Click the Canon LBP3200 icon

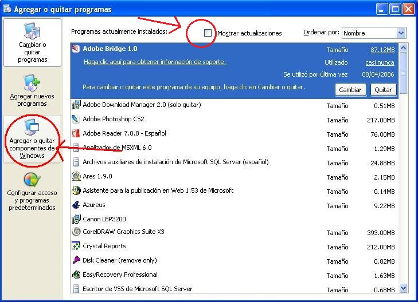point(76,219)
